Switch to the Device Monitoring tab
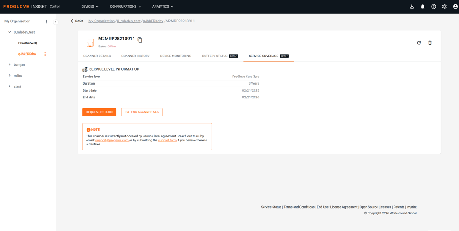Image resolution: width=459 pixels, height=231 pixels. tap(176, 56)
